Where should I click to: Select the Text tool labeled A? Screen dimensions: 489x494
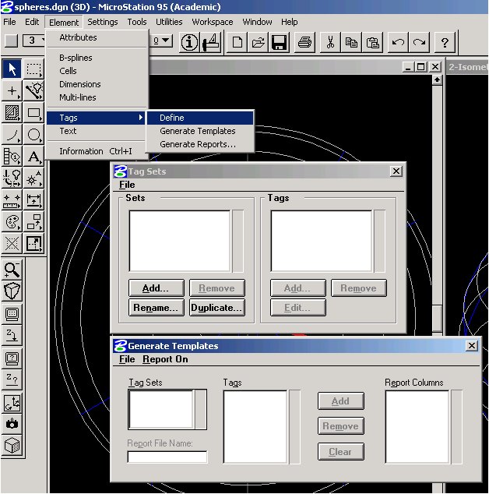[33, 157]
